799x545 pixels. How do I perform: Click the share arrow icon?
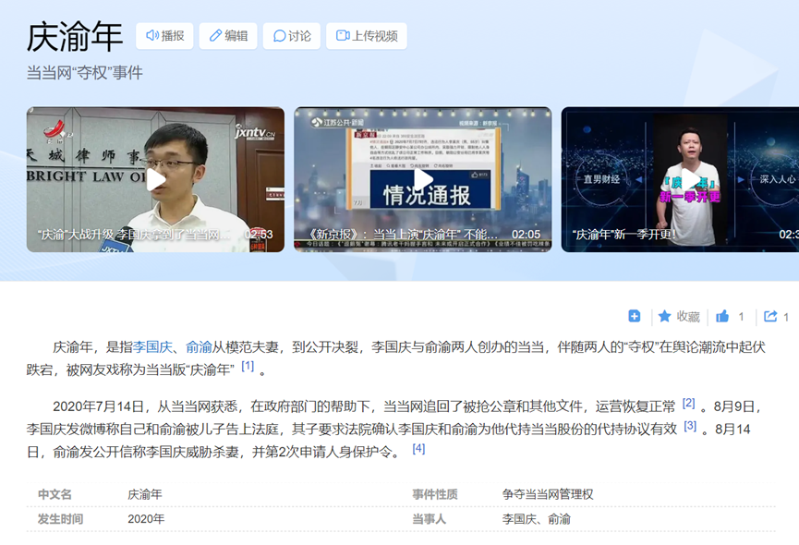coord(770,316)
